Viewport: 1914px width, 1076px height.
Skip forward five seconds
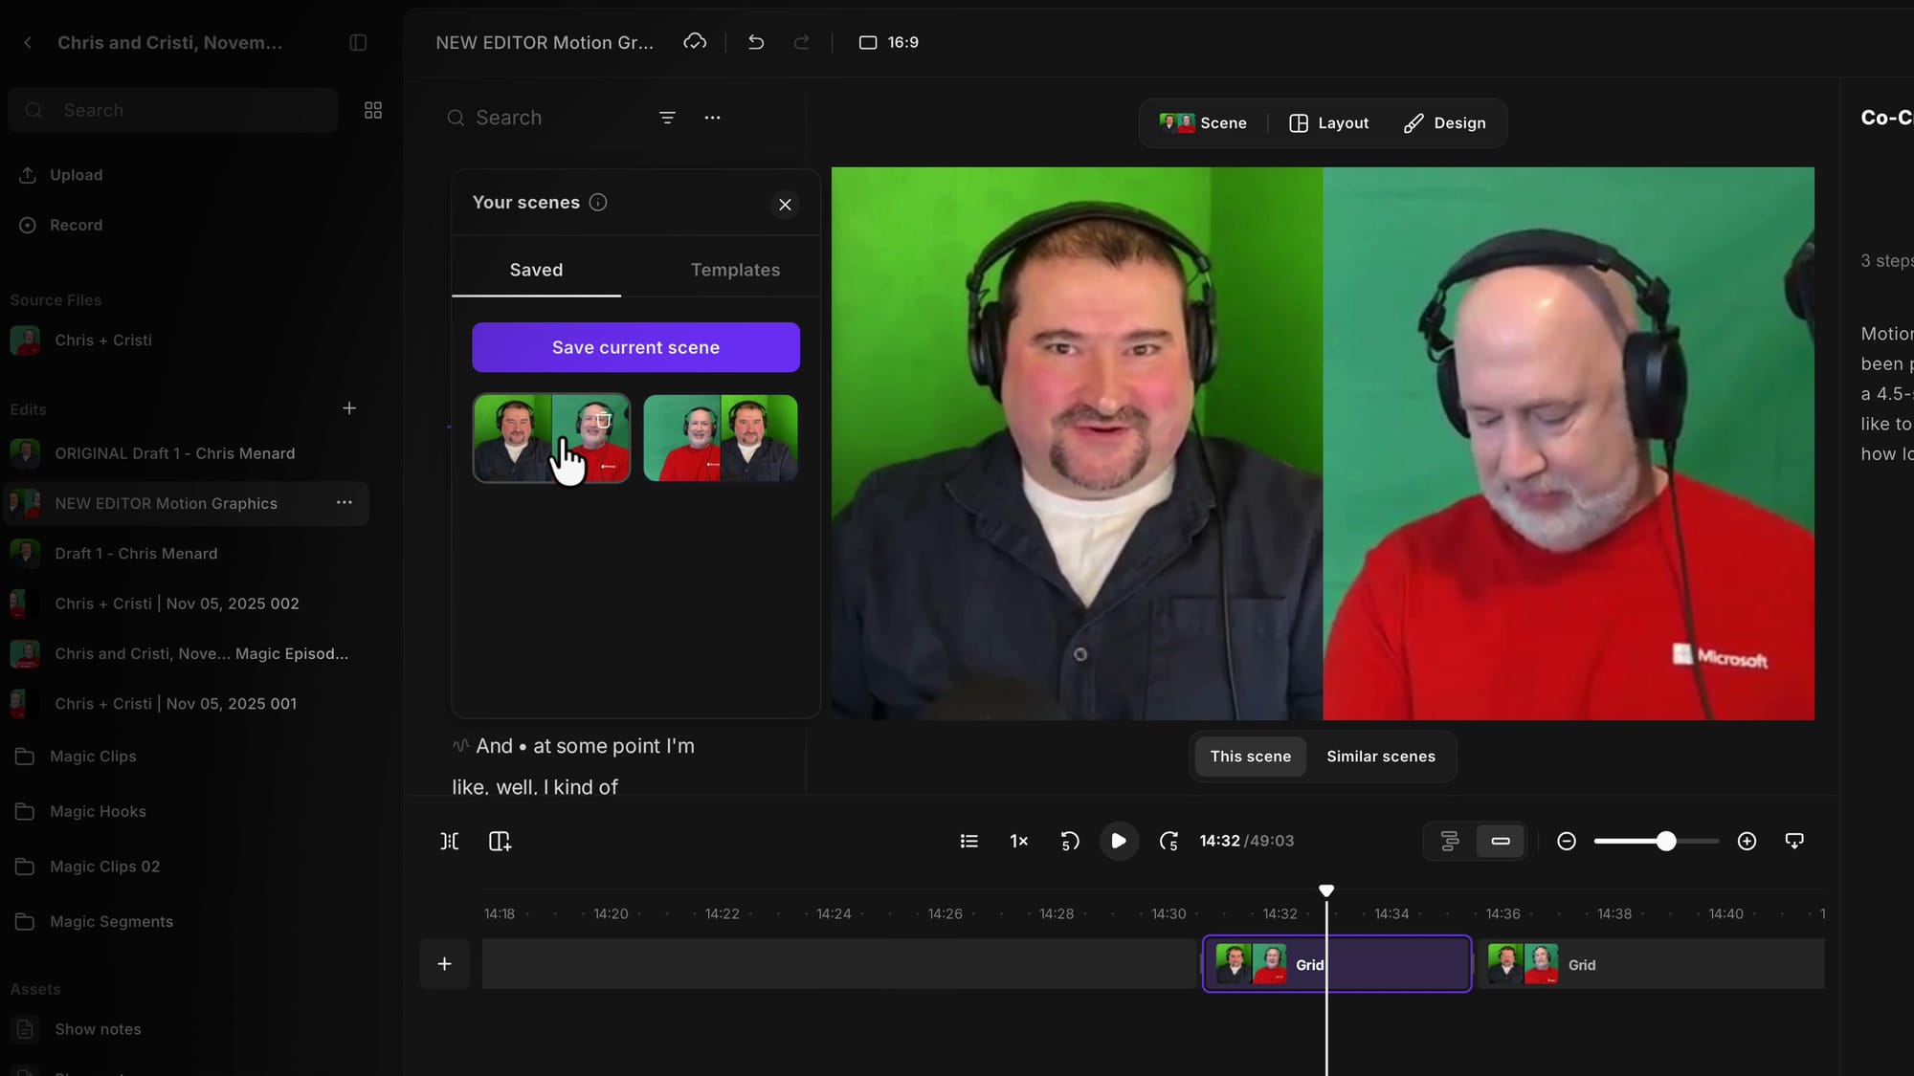tap(1168, 841)
